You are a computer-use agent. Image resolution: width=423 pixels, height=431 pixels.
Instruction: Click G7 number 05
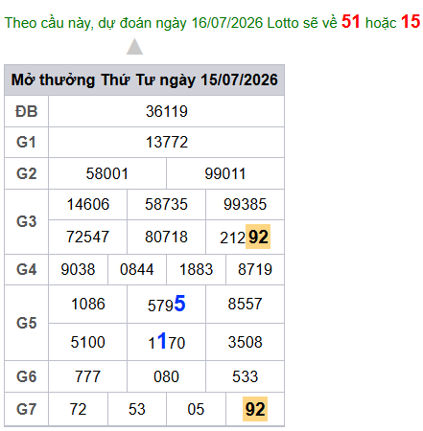pyautogui.click(x=196, y=409)
